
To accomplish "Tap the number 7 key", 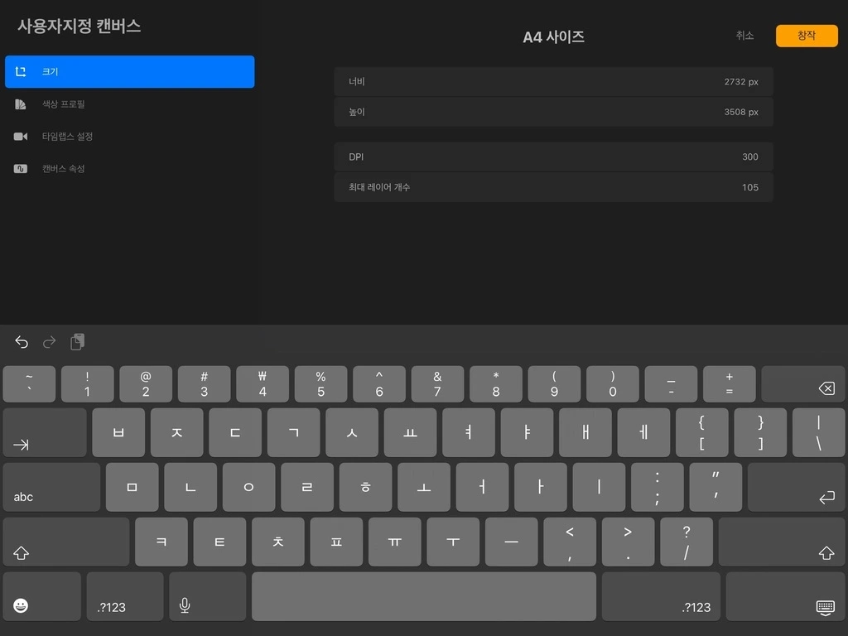I will [437, 384].
